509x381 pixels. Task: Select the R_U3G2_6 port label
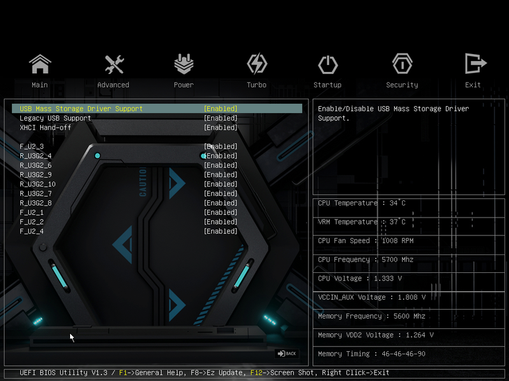pos(36,165)
